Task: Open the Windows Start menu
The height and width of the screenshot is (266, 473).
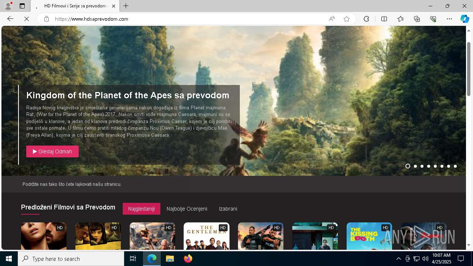Action: tap(9, 259)
